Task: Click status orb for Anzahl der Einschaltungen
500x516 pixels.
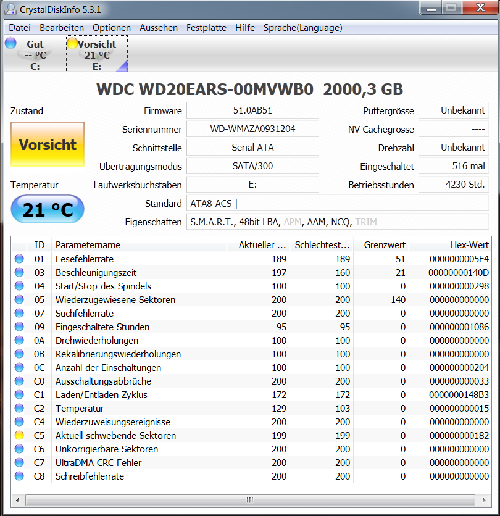Action: [19, 367]
